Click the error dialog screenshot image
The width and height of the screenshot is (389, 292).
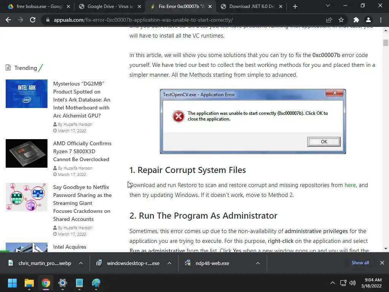253,121
